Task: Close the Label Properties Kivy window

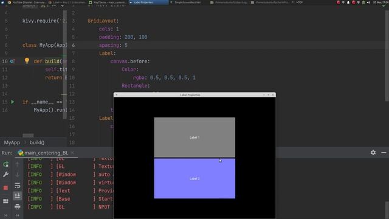Action: (273, 95)
